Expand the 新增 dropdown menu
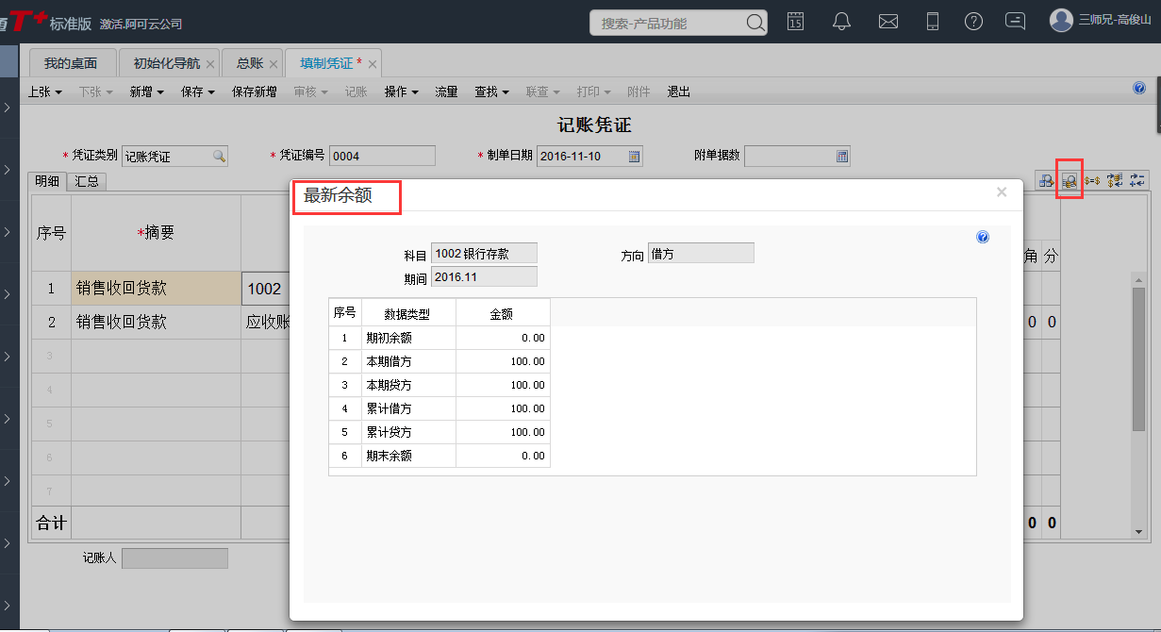 (142, 91)
